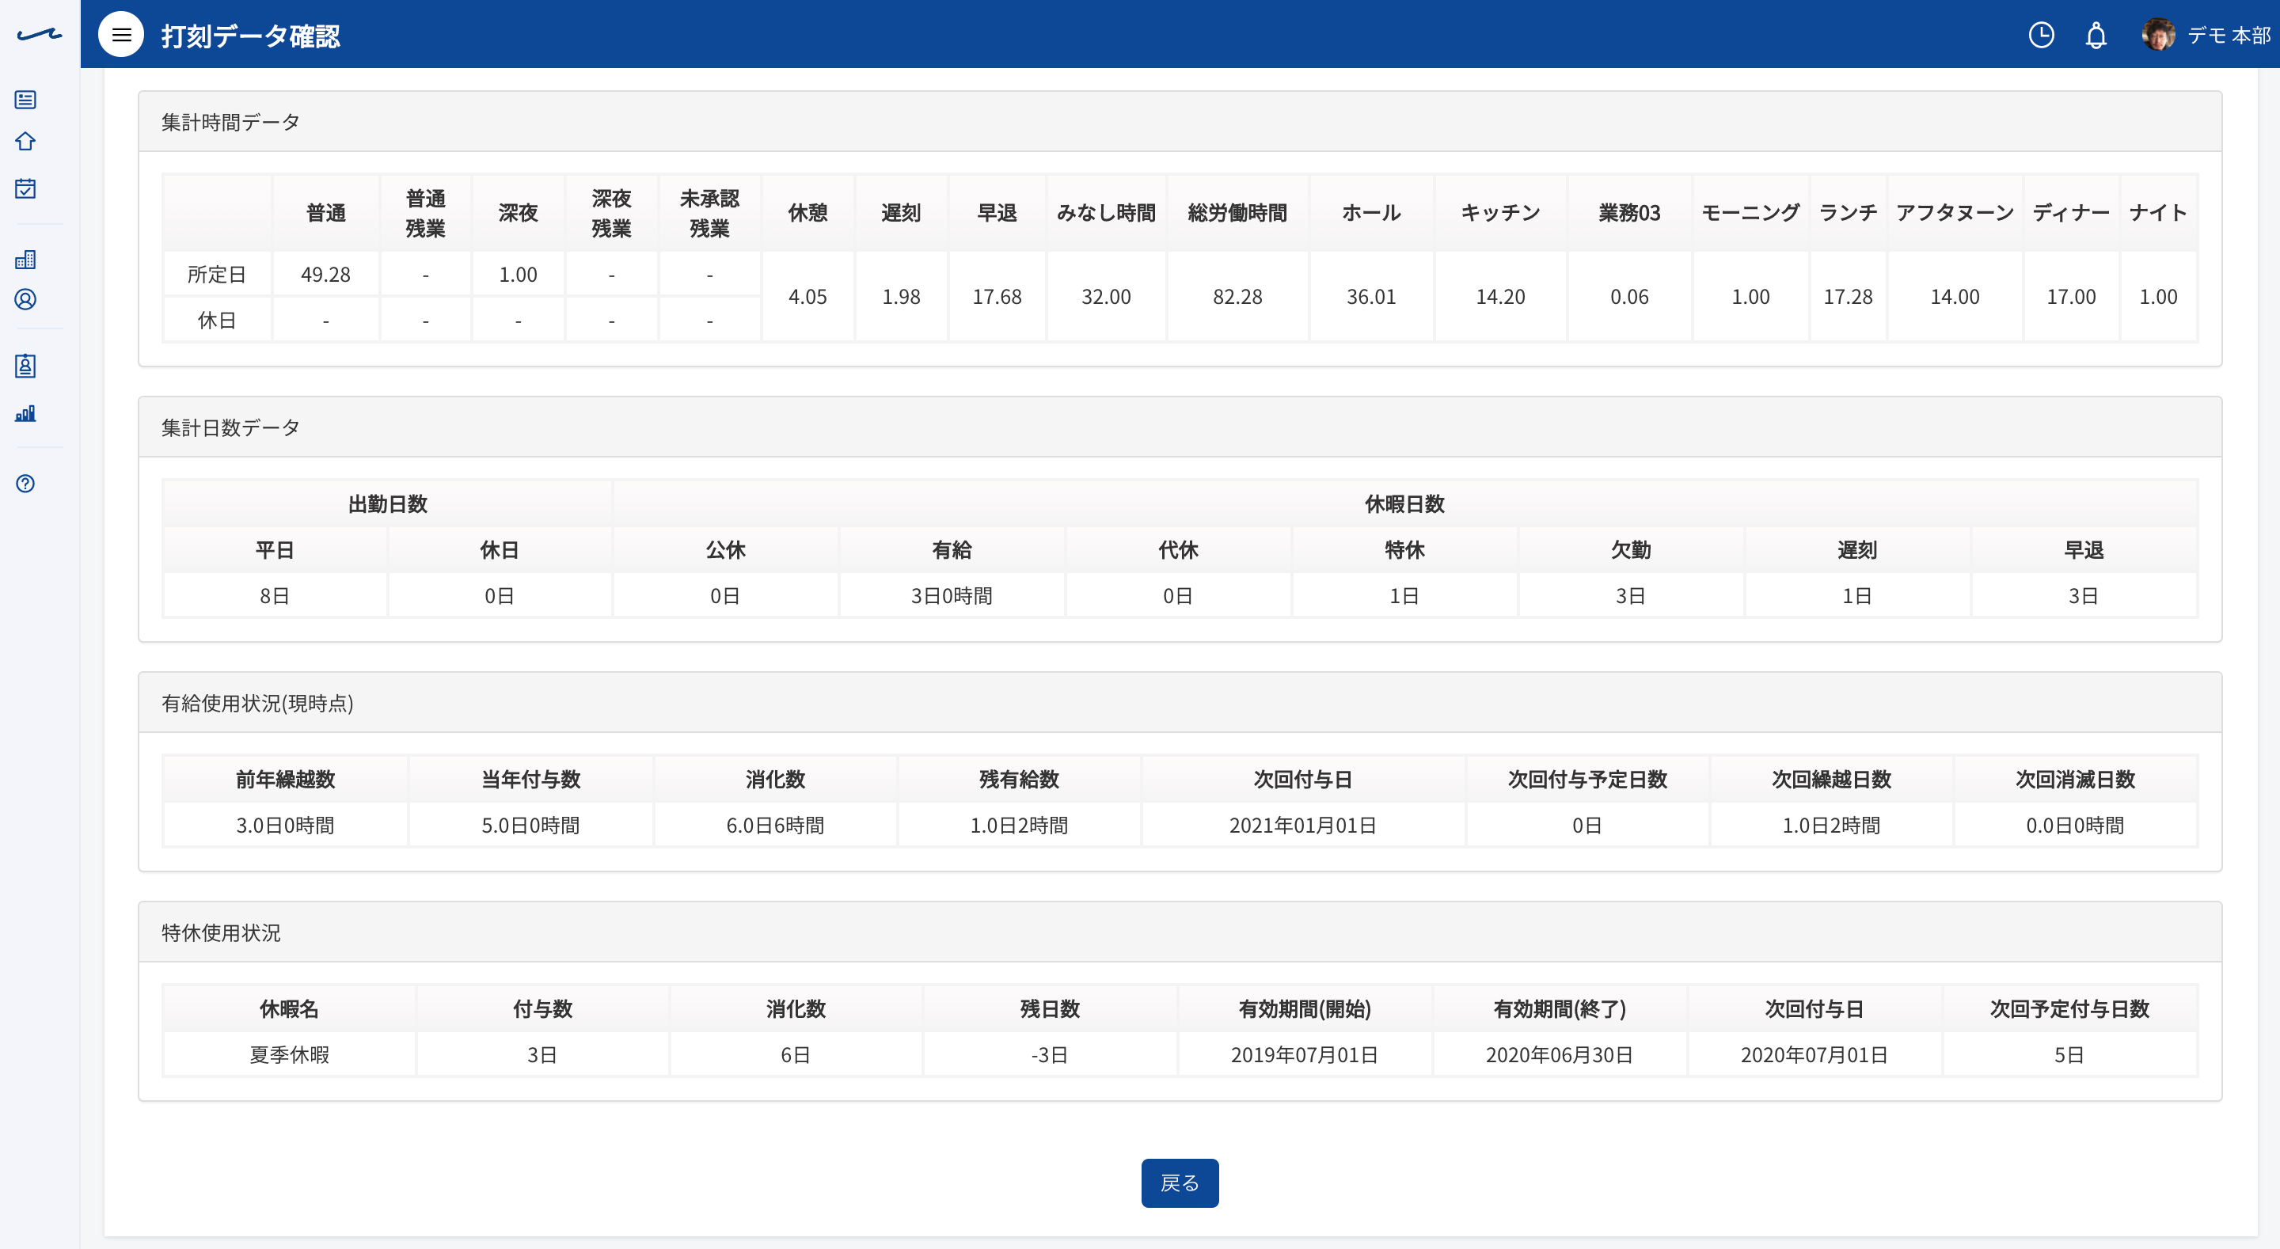Click the -3日 残日数 value
Viewport: 2280px width, 1249px height.
pos(1050,1054)
